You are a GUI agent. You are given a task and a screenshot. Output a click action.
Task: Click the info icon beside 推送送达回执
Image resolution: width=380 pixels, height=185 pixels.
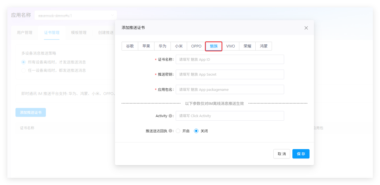[x=170, y=131]
